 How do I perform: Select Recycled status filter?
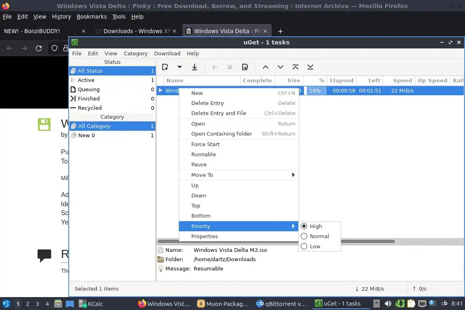click(x=112, y=108)
